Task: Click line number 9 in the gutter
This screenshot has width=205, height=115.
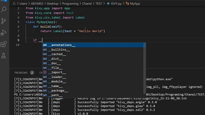Action: [19, 40]
